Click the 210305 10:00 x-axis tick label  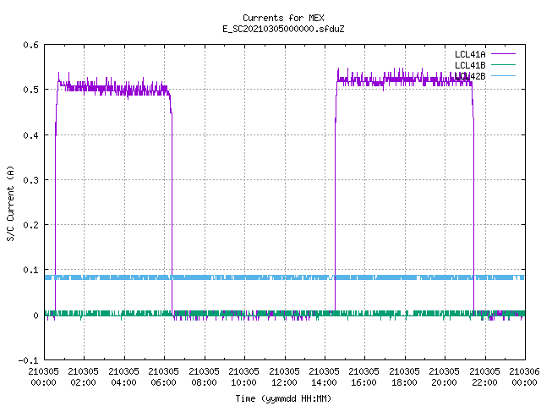(243, 377)
